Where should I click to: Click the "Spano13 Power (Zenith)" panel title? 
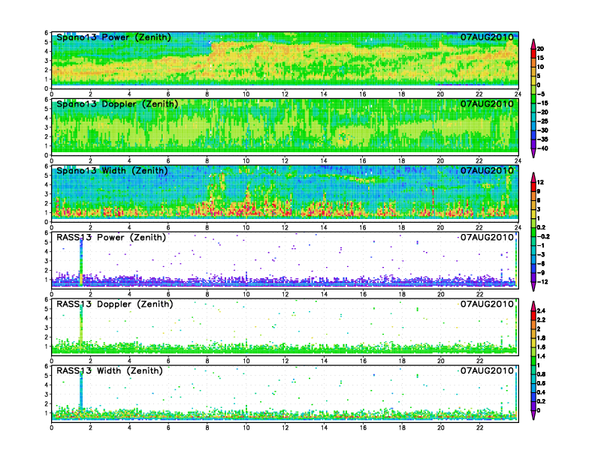(113, 37)
